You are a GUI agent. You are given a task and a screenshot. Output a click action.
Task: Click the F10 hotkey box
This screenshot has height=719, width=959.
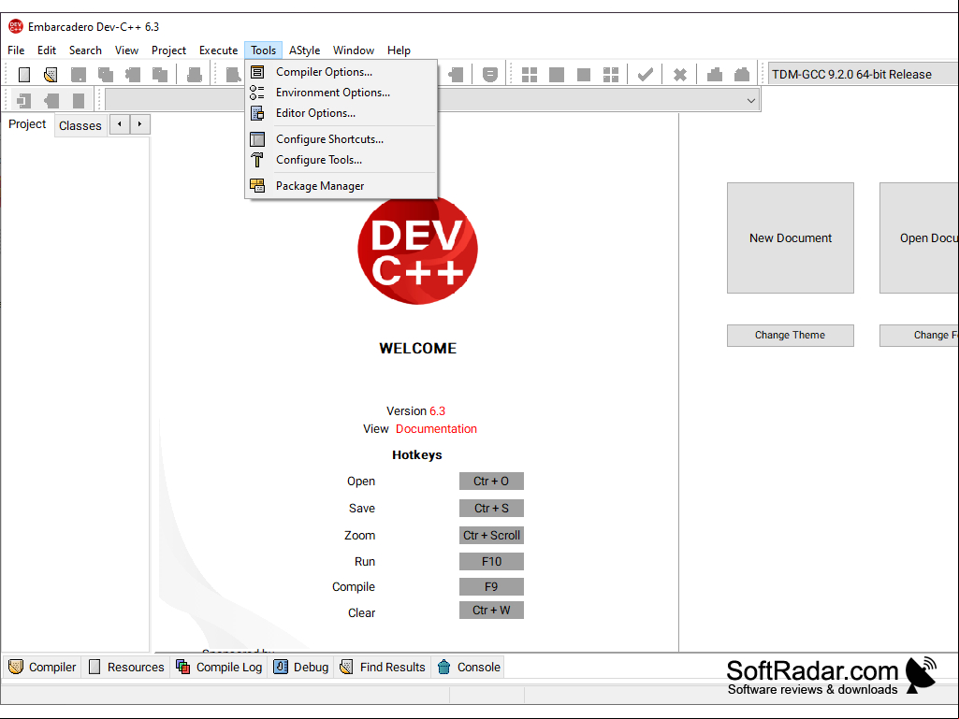click(491, 561)
